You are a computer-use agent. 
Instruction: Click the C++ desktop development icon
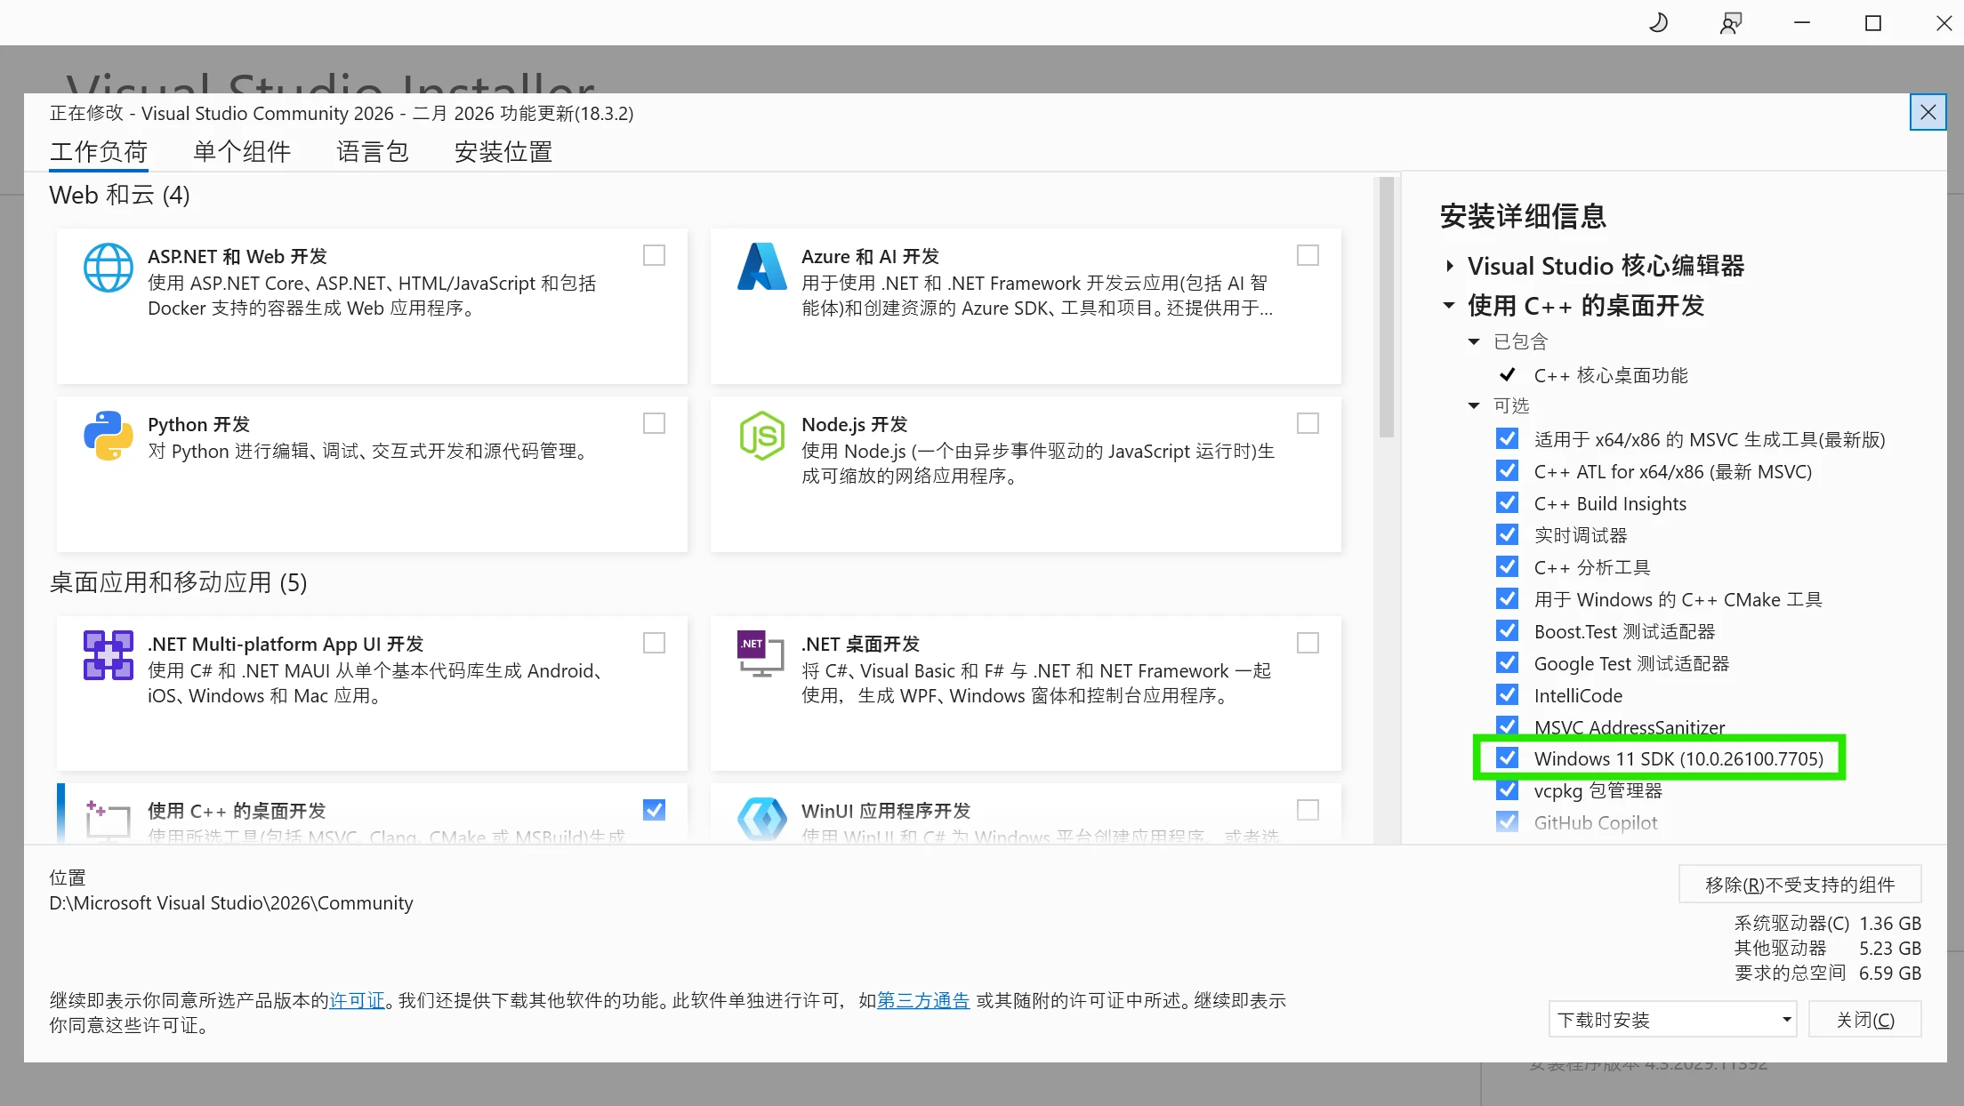109,819
